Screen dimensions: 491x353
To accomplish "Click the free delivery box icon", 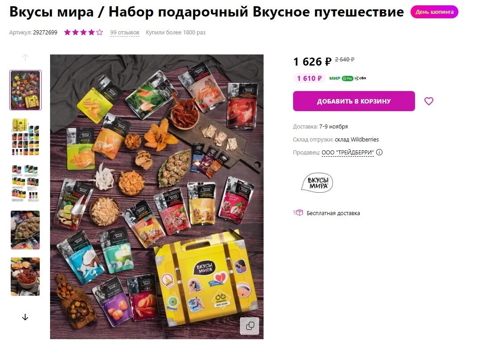I will tap(298, 213).
